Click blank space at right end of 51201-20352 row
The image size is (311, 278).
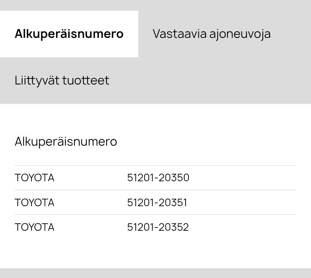point(259,227)
